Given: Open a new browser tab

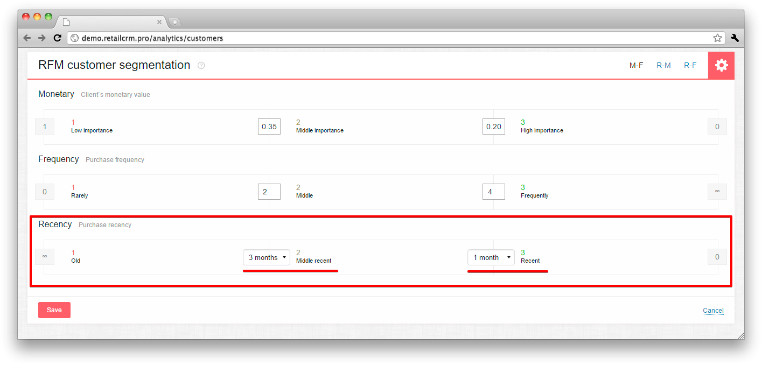Looking at the screenshot, I should pyautogui.click(x=175, y=22).
